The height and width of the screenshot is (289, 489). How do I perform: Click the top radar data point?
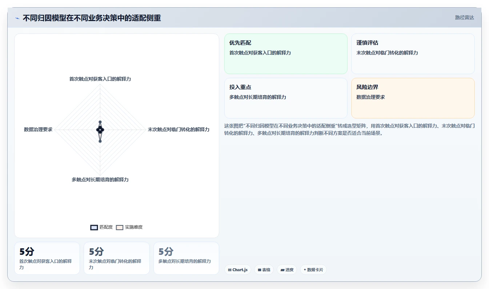(100, 122)
